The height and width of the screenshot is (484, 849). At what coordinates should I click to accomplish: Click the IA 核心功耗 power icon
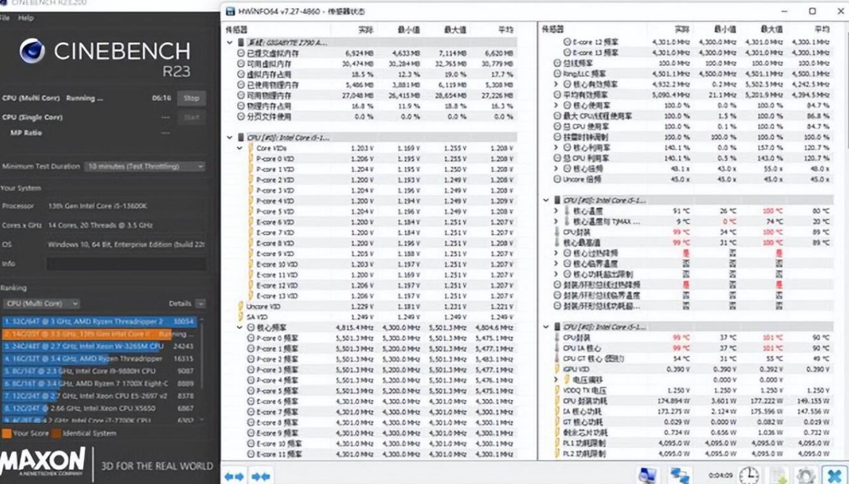[557, 412]
